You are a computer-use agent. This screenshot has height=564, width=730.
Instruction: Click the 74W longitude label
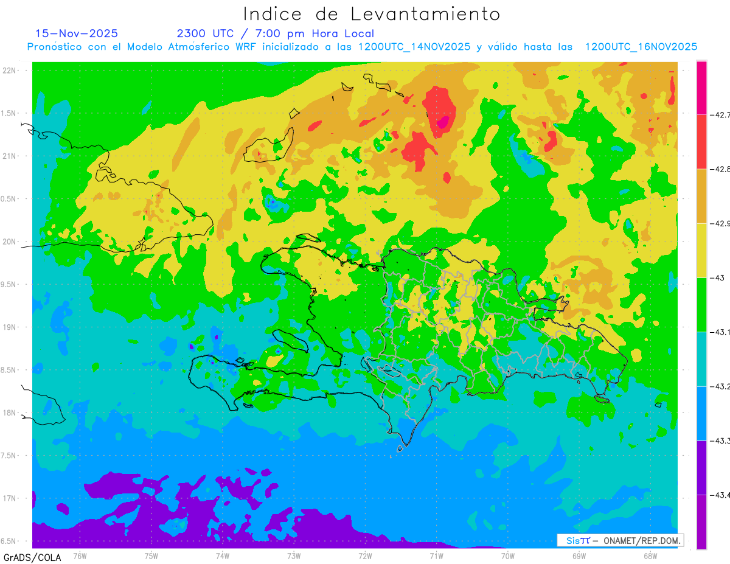pos(222,555)
